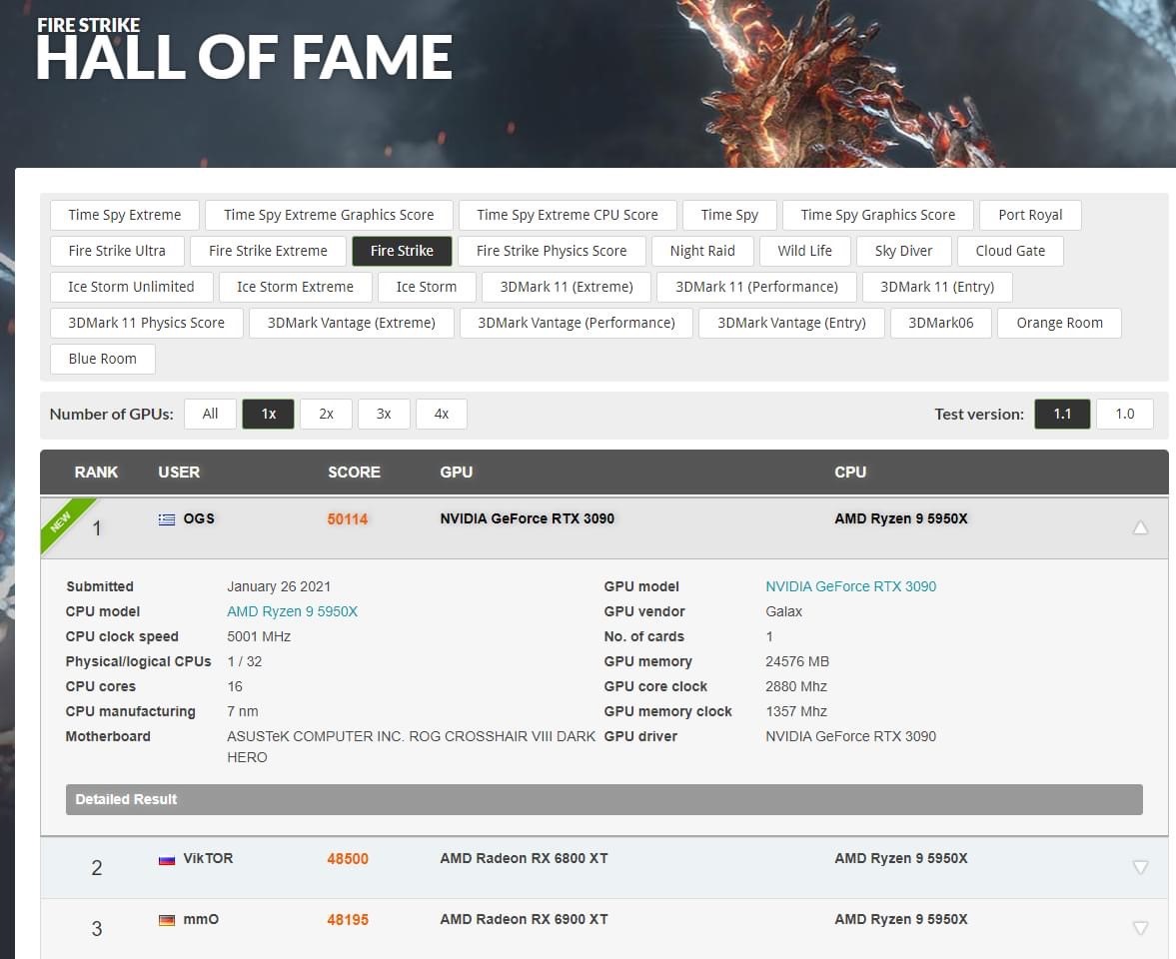1176x959 pixels.
Task: Click the score 48195
Action: [348, 920]
